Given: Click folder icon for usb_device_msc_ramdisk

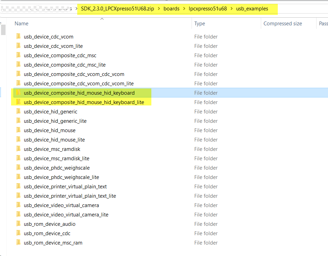Looking at the screenshot, I should (18, 149).
